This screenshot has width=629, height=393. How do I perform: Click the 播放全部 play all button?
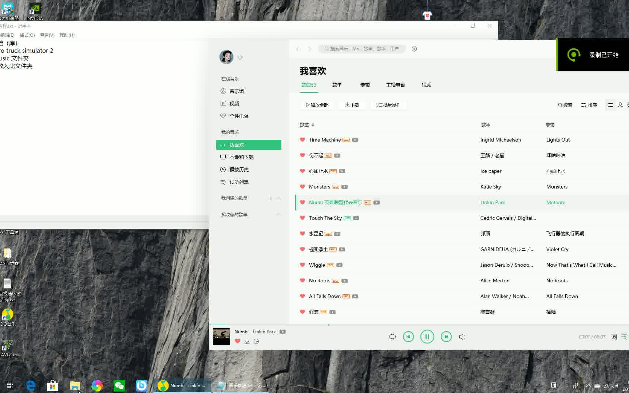(316, 105)
